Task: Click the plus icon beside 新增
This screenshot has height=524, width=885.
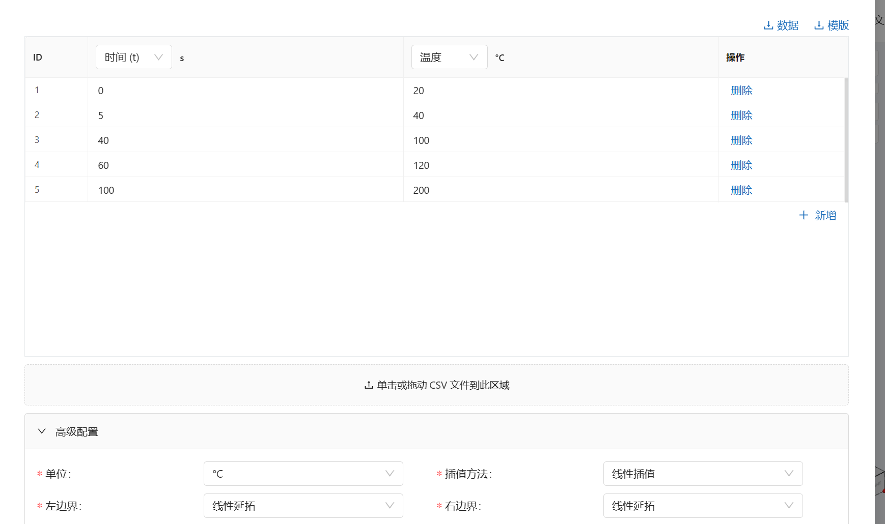Action: tap(804, 215)
